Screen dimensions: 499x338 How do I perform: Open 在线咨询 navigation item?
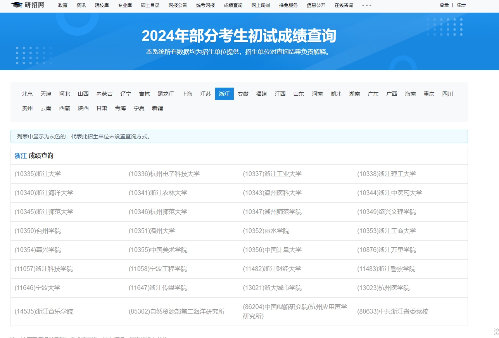click(x=344, y=5)
